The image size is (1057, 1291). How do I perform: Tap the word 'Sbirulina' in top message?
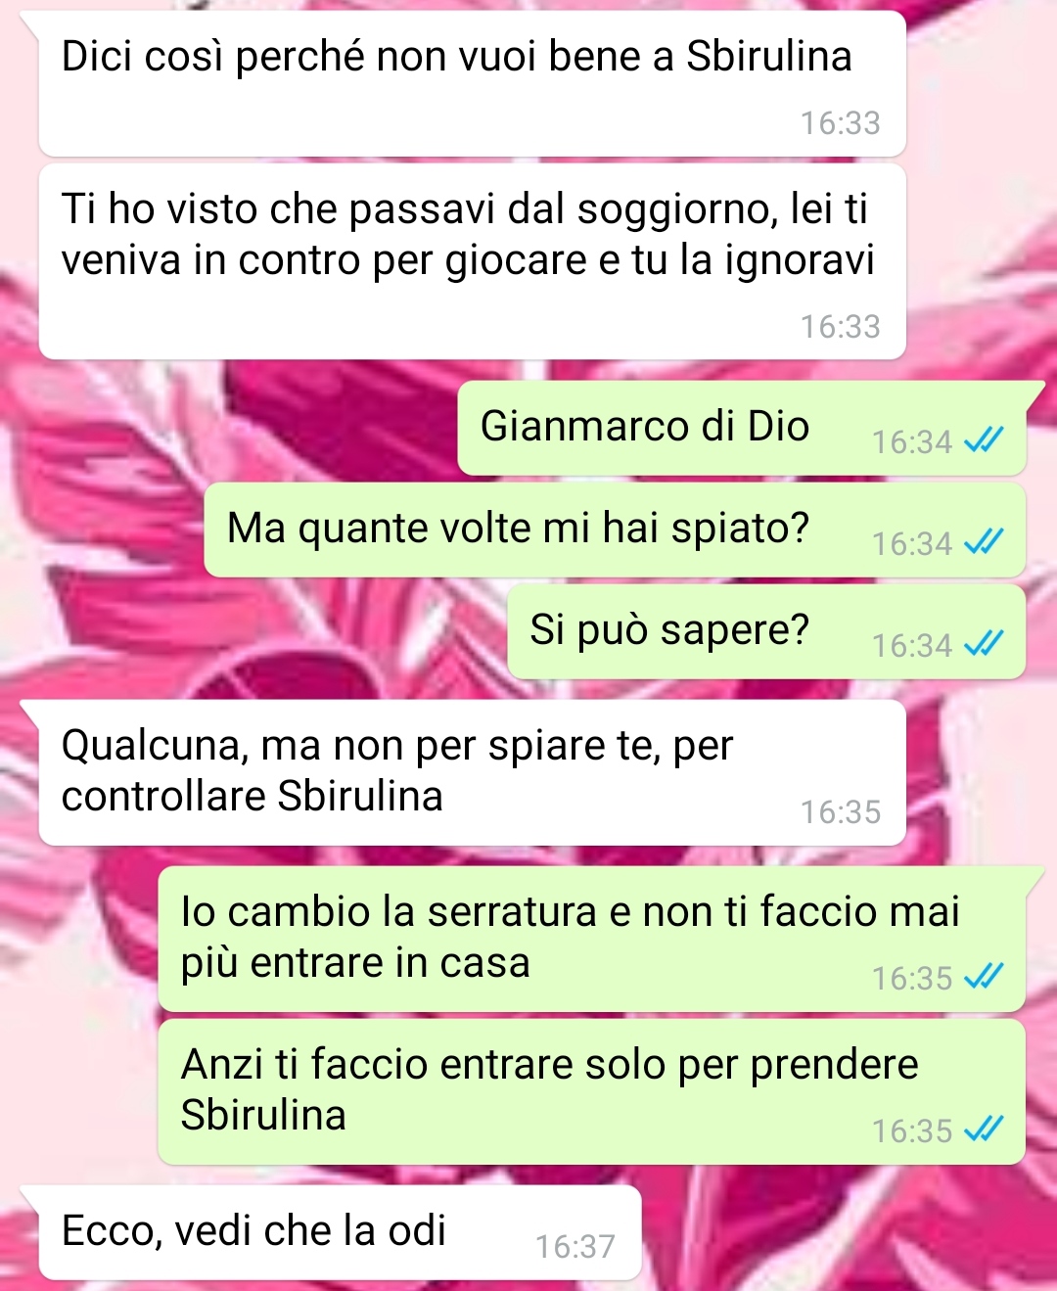(768, 56)
